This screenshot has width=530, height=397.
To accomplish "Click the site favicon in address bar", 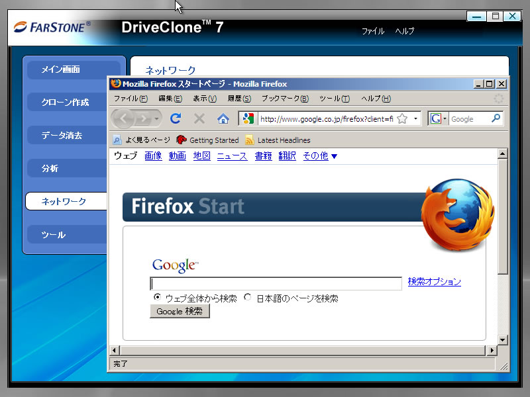I will [248, 119].
